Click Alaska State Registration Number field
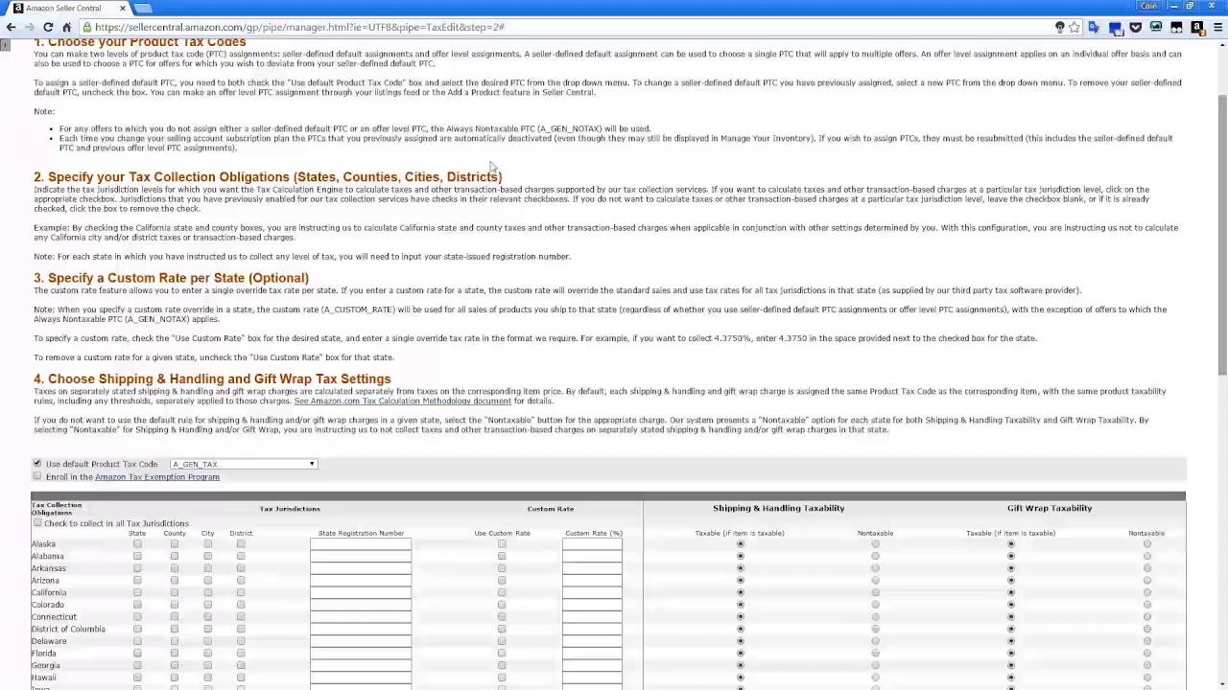Image resolution: width=1228 pixels, height=690 pixels. (361, 543)
